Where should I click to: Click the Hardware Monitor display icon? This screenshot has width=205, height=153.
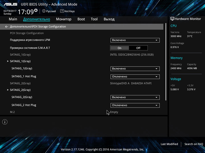point(172,19)
